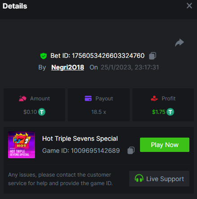Click the Play Now button
This screenshot has height=199, width=197.
point(165,145)
